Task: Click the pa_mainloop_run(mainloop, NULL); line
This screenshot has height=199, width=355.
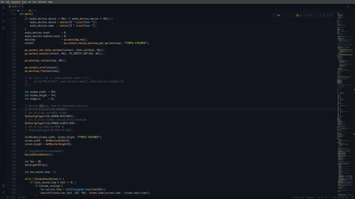Action: point(46,61)
